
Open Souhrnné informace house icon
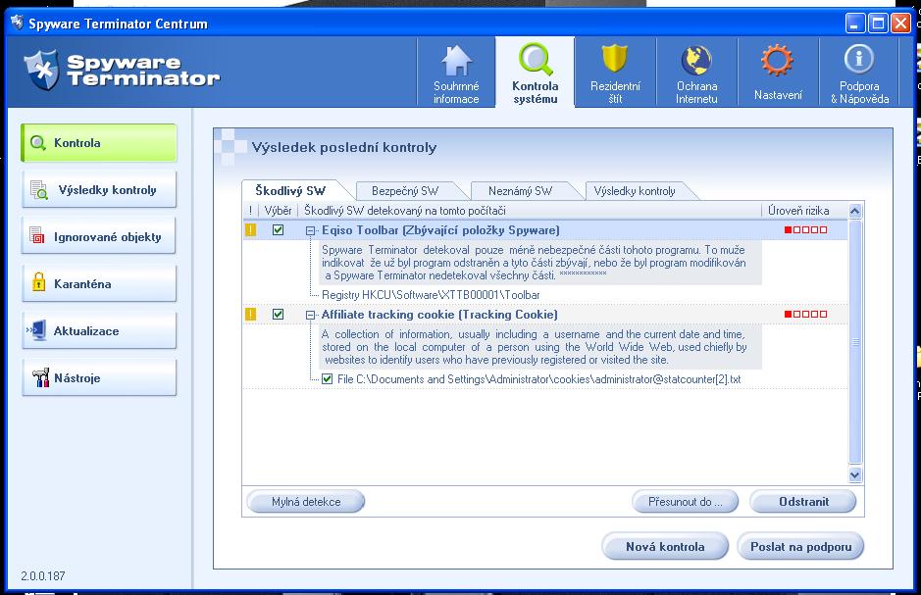(456, 60)
